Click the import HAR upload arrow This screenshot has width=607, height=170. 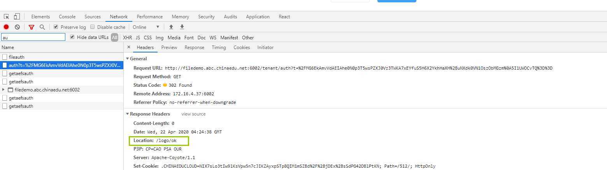pos(171,27)
